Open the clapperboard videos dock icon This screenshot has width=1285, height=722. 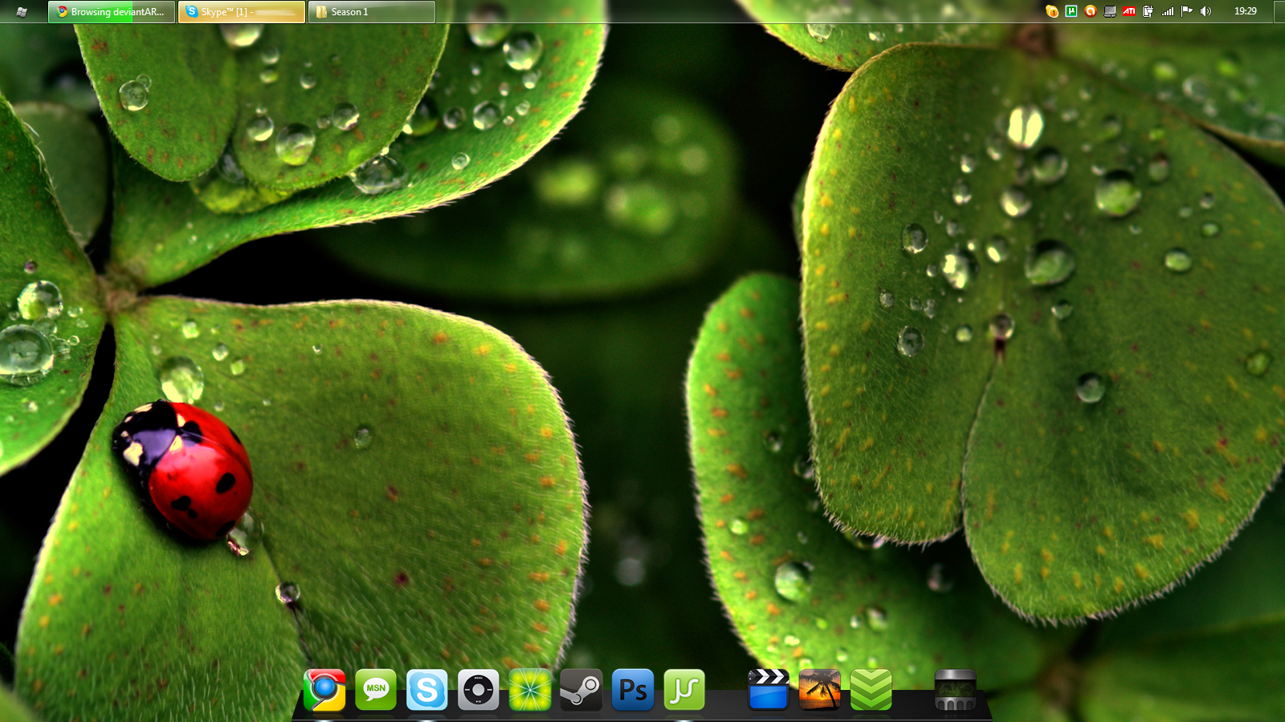click(x=769, y=690)
